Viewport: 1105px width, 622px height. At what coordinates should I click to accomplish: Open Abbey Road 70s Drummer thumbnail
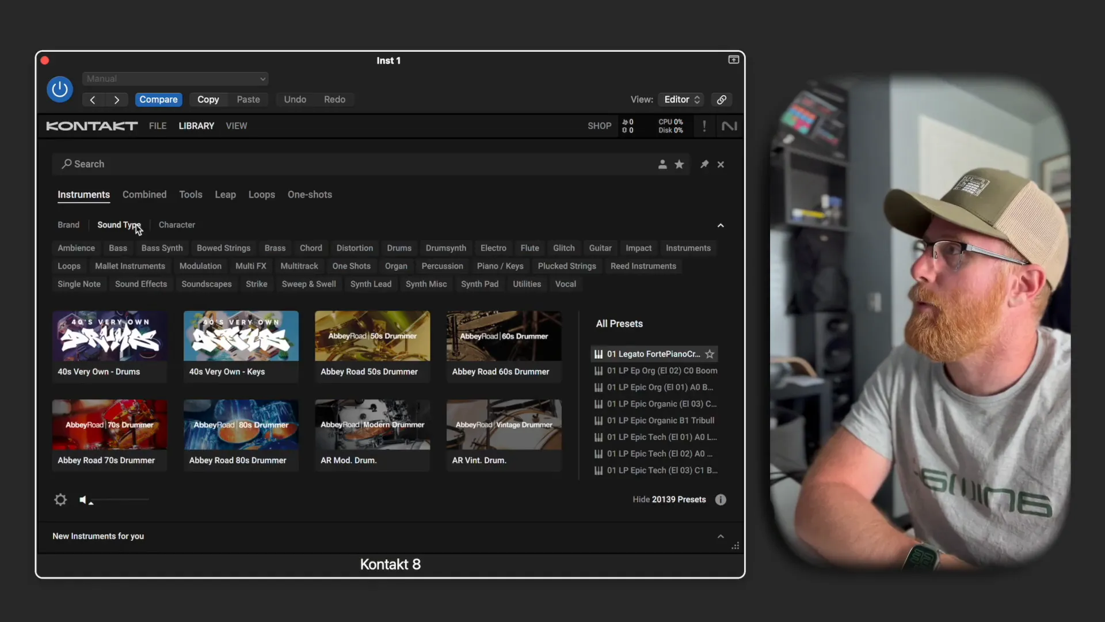(x=109, y=425)
